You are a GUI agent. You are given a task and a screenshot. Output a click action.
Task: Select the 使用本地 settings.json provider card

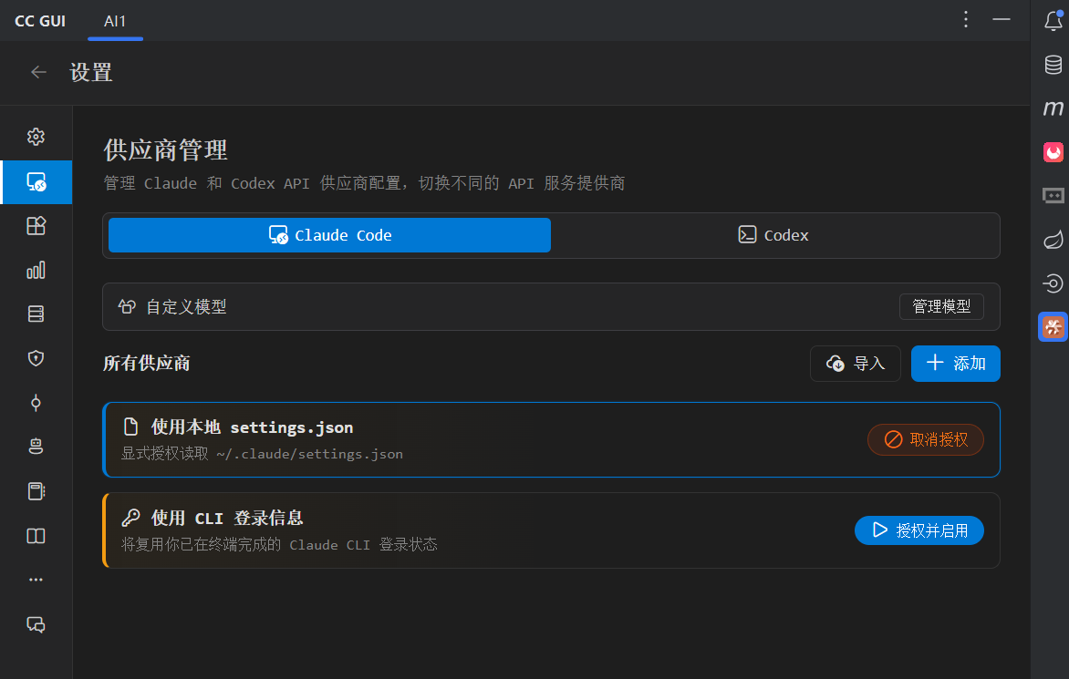point(552,440)
